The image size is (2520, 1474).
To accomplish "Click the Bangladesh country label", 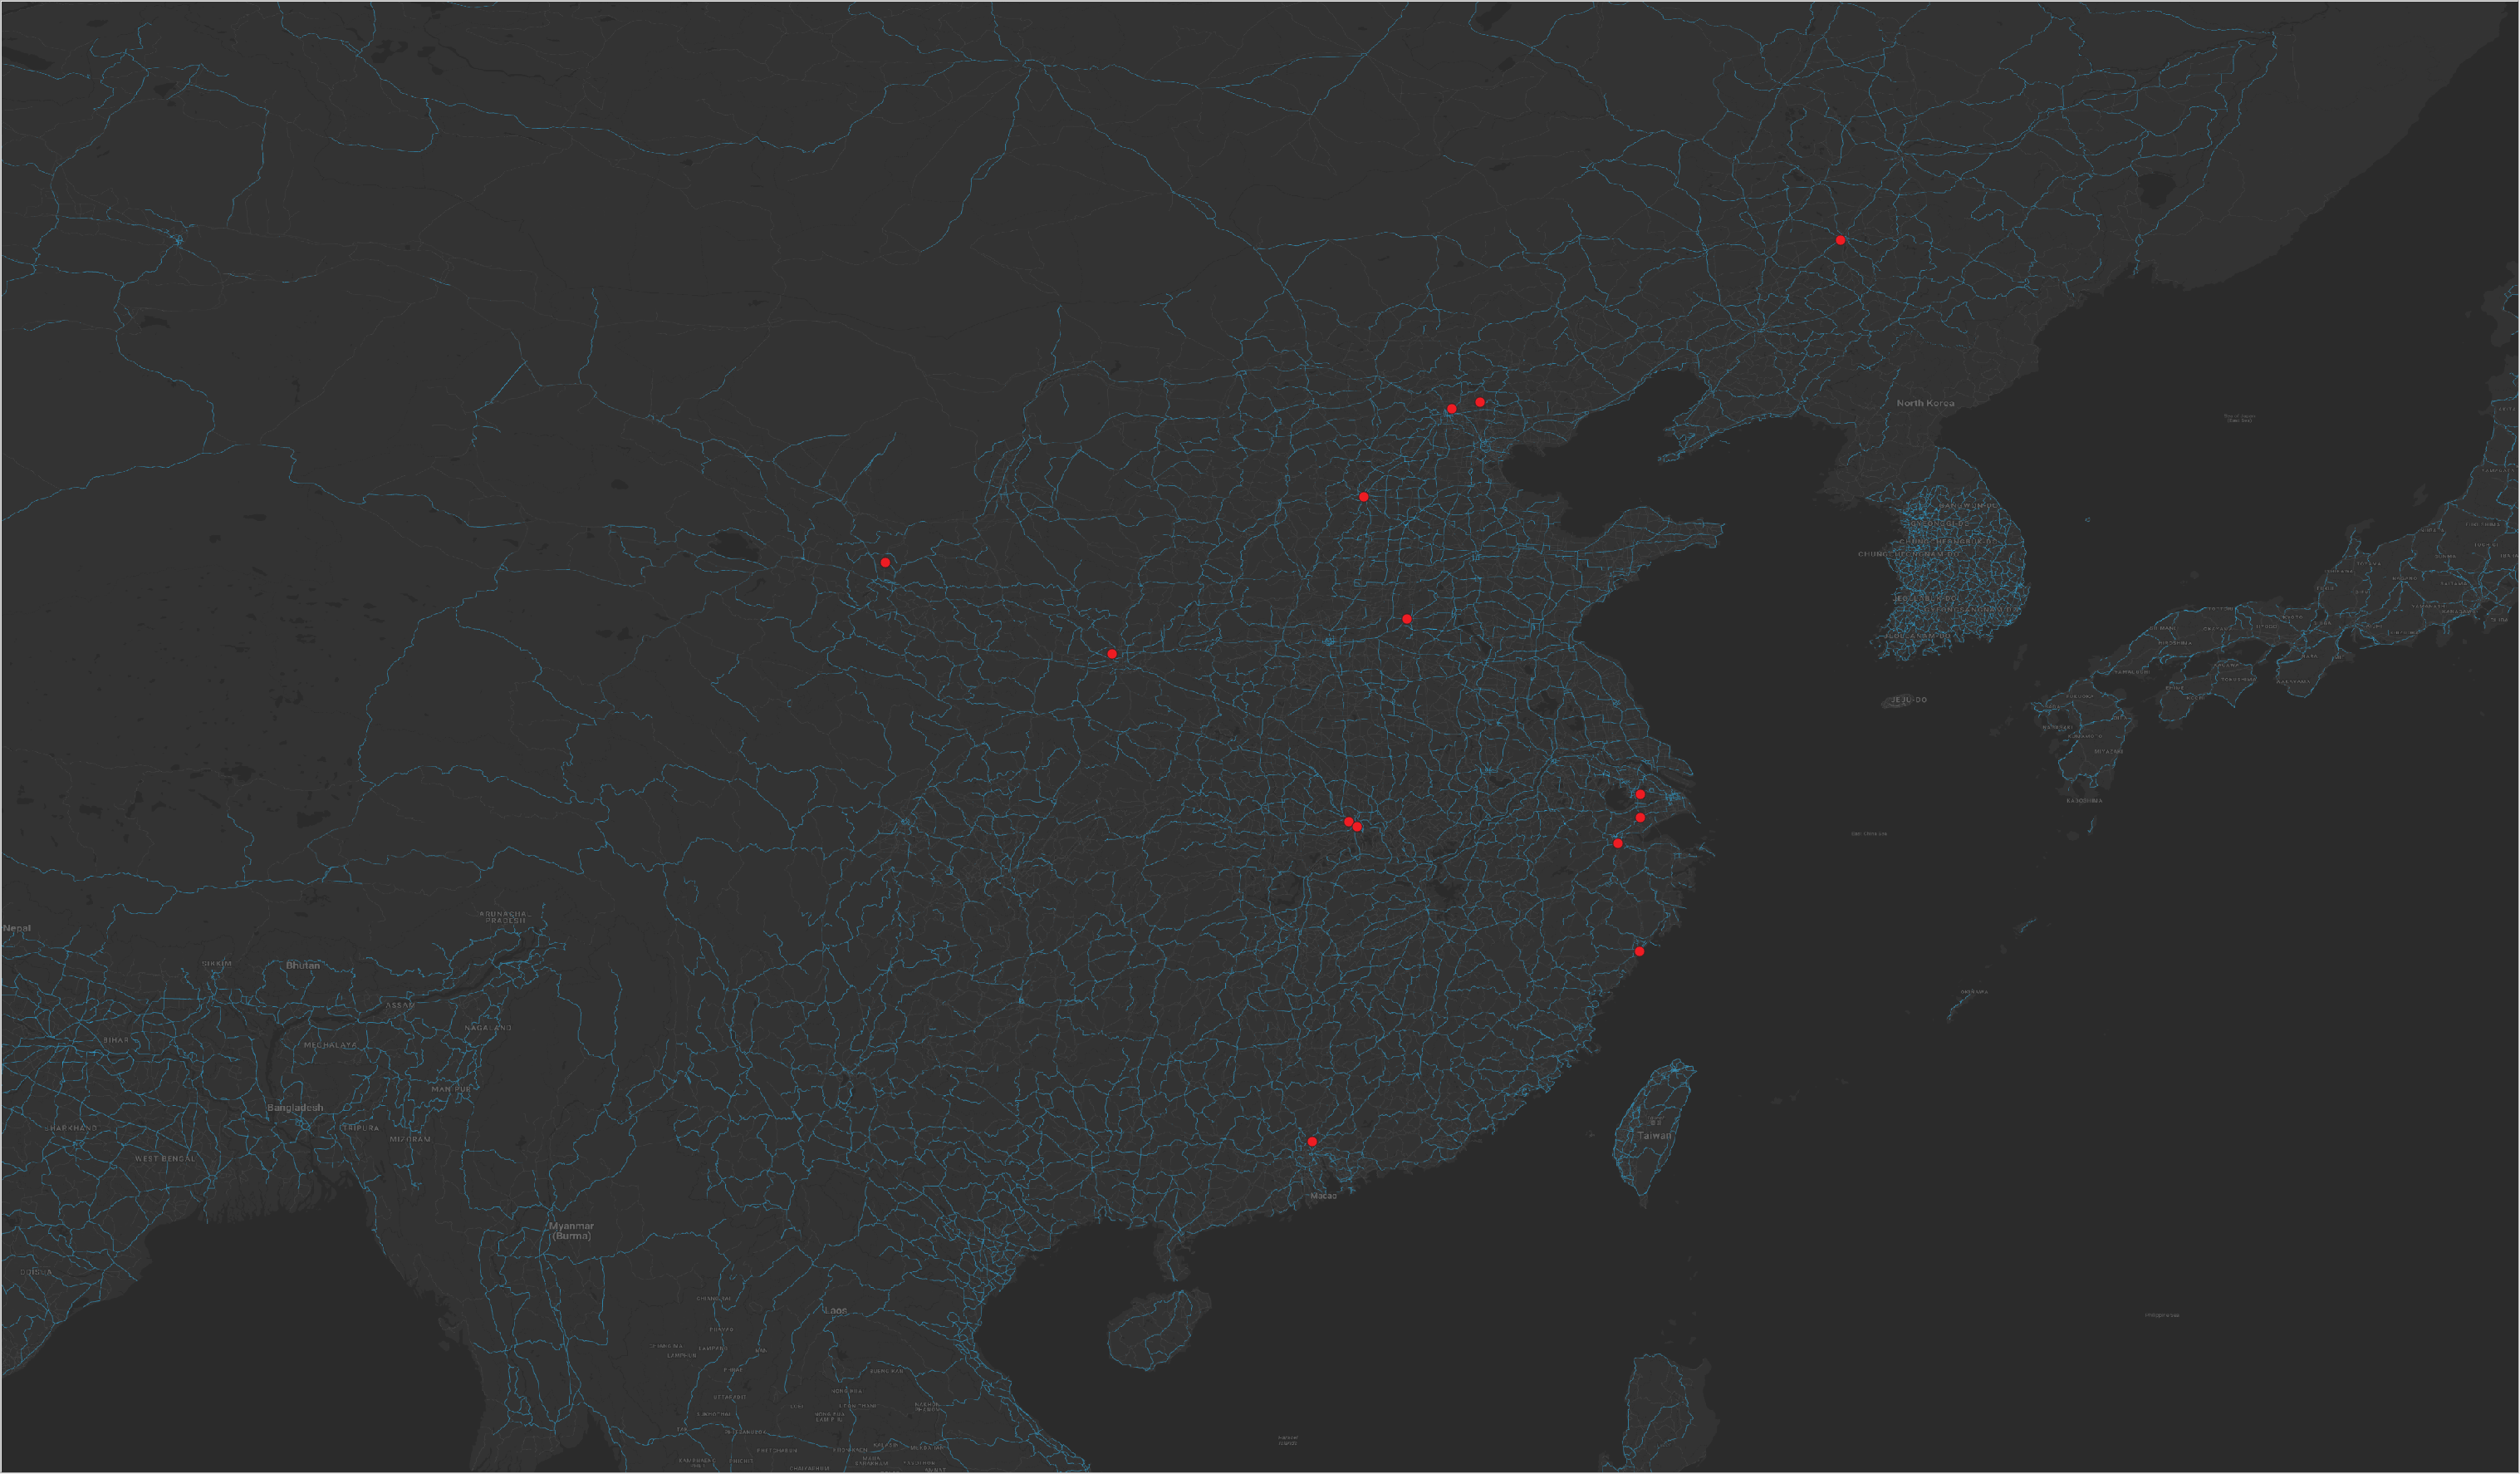I will pos(295,1108).
